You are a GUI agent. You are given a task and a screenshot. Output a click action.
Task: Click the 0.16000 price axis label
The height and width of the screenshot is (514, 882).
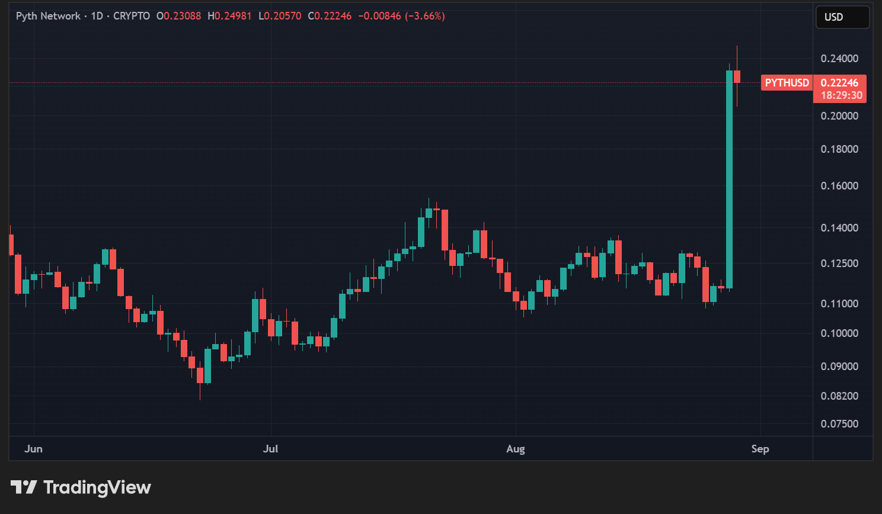(839, 186)
